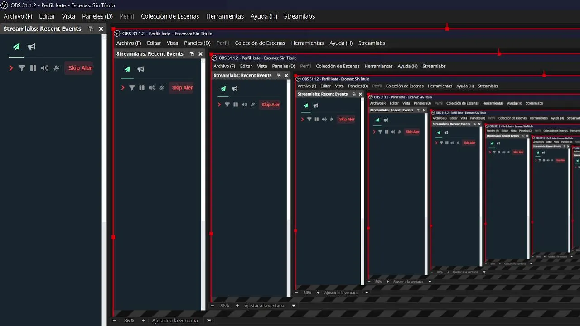580x326 pixels.
Task: Click the dropdown arrow beside Ajustar a la ventana
Action: (209, 321)
